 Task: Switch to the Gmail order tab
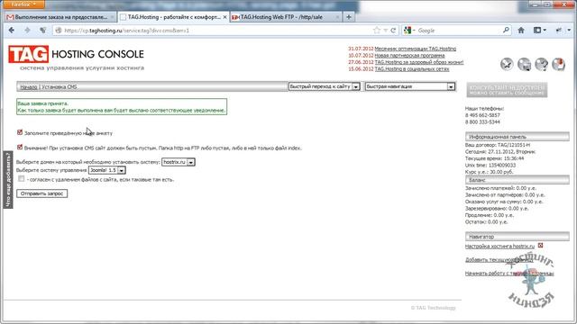(60, 17)
